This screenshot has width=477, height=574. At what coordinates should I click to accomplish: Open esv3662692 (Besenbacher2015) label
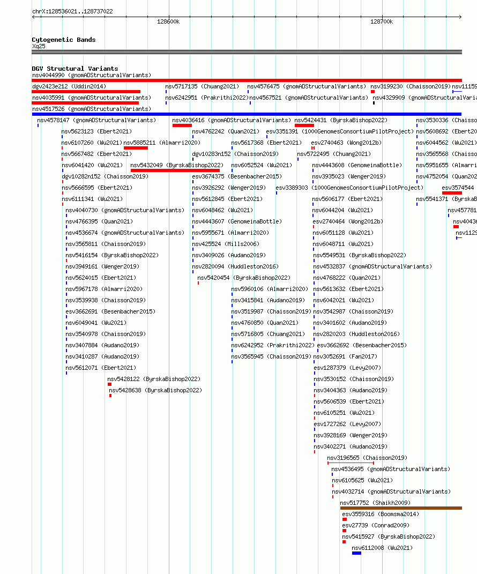pyautogui.click(x=362, y=345)
